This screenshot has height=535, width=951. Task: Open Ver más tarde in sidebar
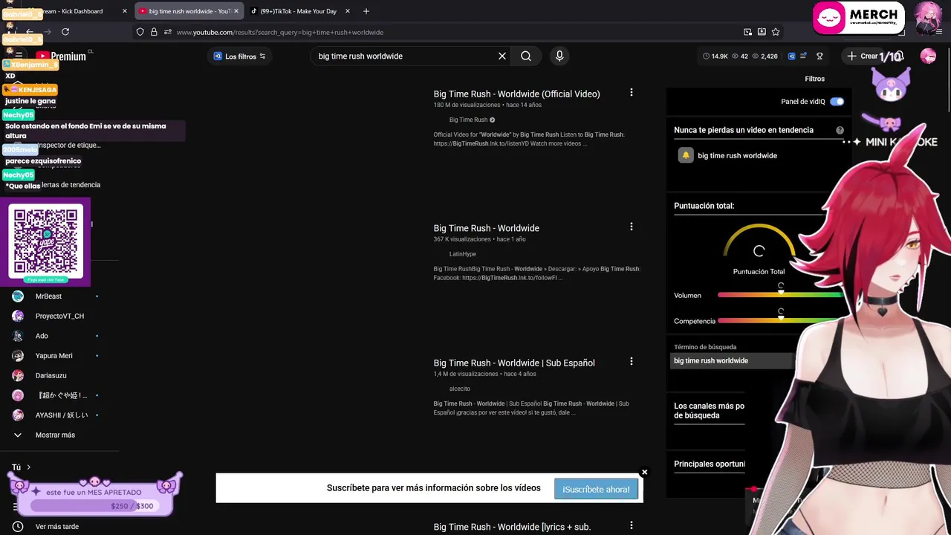pyautogui.click(x=56, y=527)
